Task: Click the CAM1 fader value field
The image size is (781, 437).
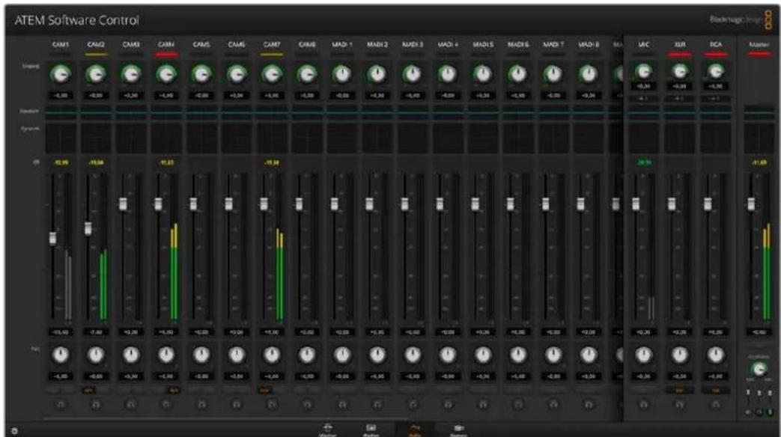Action: point(60,332)
